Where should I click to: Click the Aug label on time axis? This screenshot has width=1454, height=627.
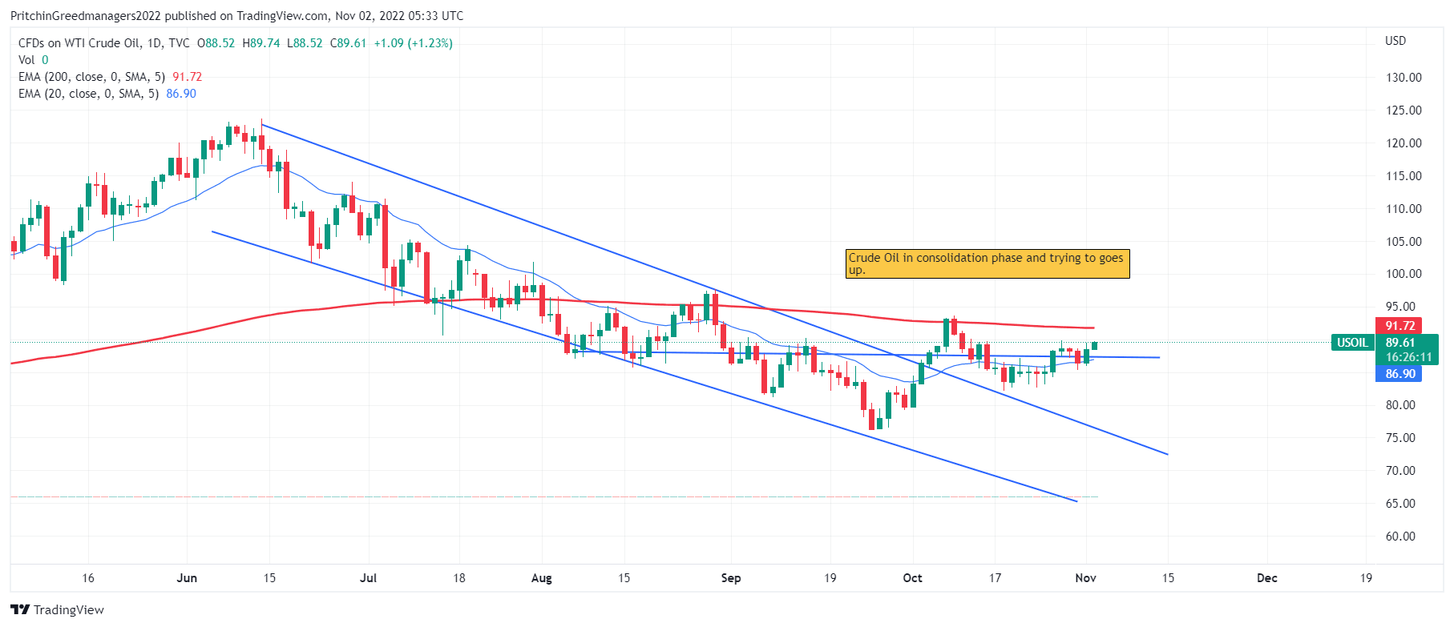click(542, 578)
